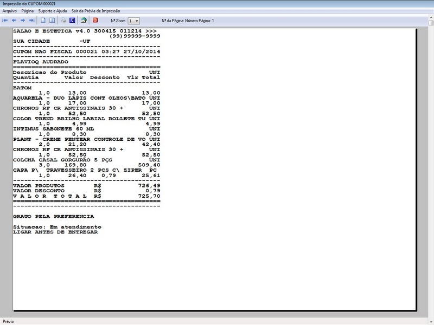The width and height of the screenshot is (434, 325).
Task: Click Sair da Prévia de Impressão
Action: pos(96,11)
